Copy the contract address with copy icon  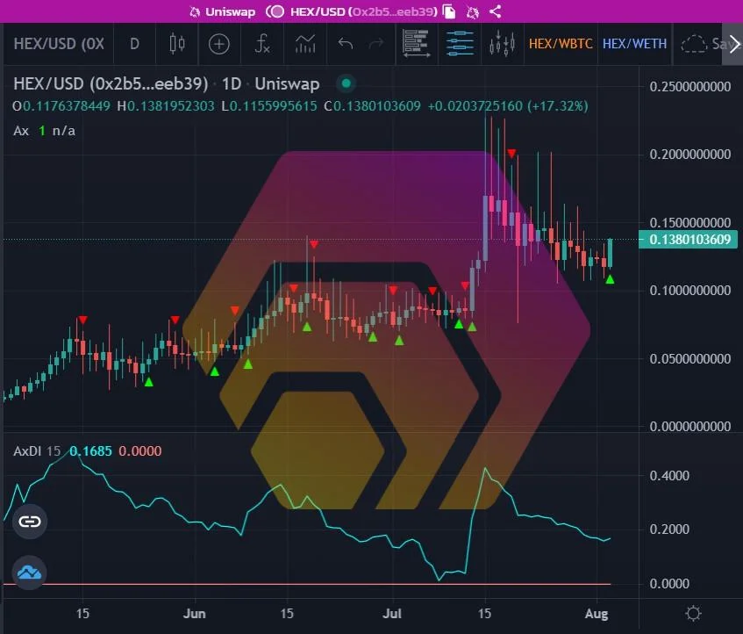pos(449,11)
